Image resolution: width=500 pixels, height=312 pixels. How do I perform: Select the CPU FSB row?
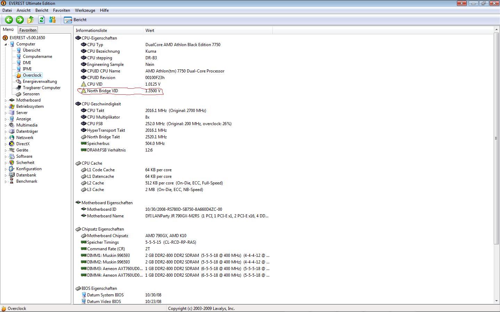point(174,124)
